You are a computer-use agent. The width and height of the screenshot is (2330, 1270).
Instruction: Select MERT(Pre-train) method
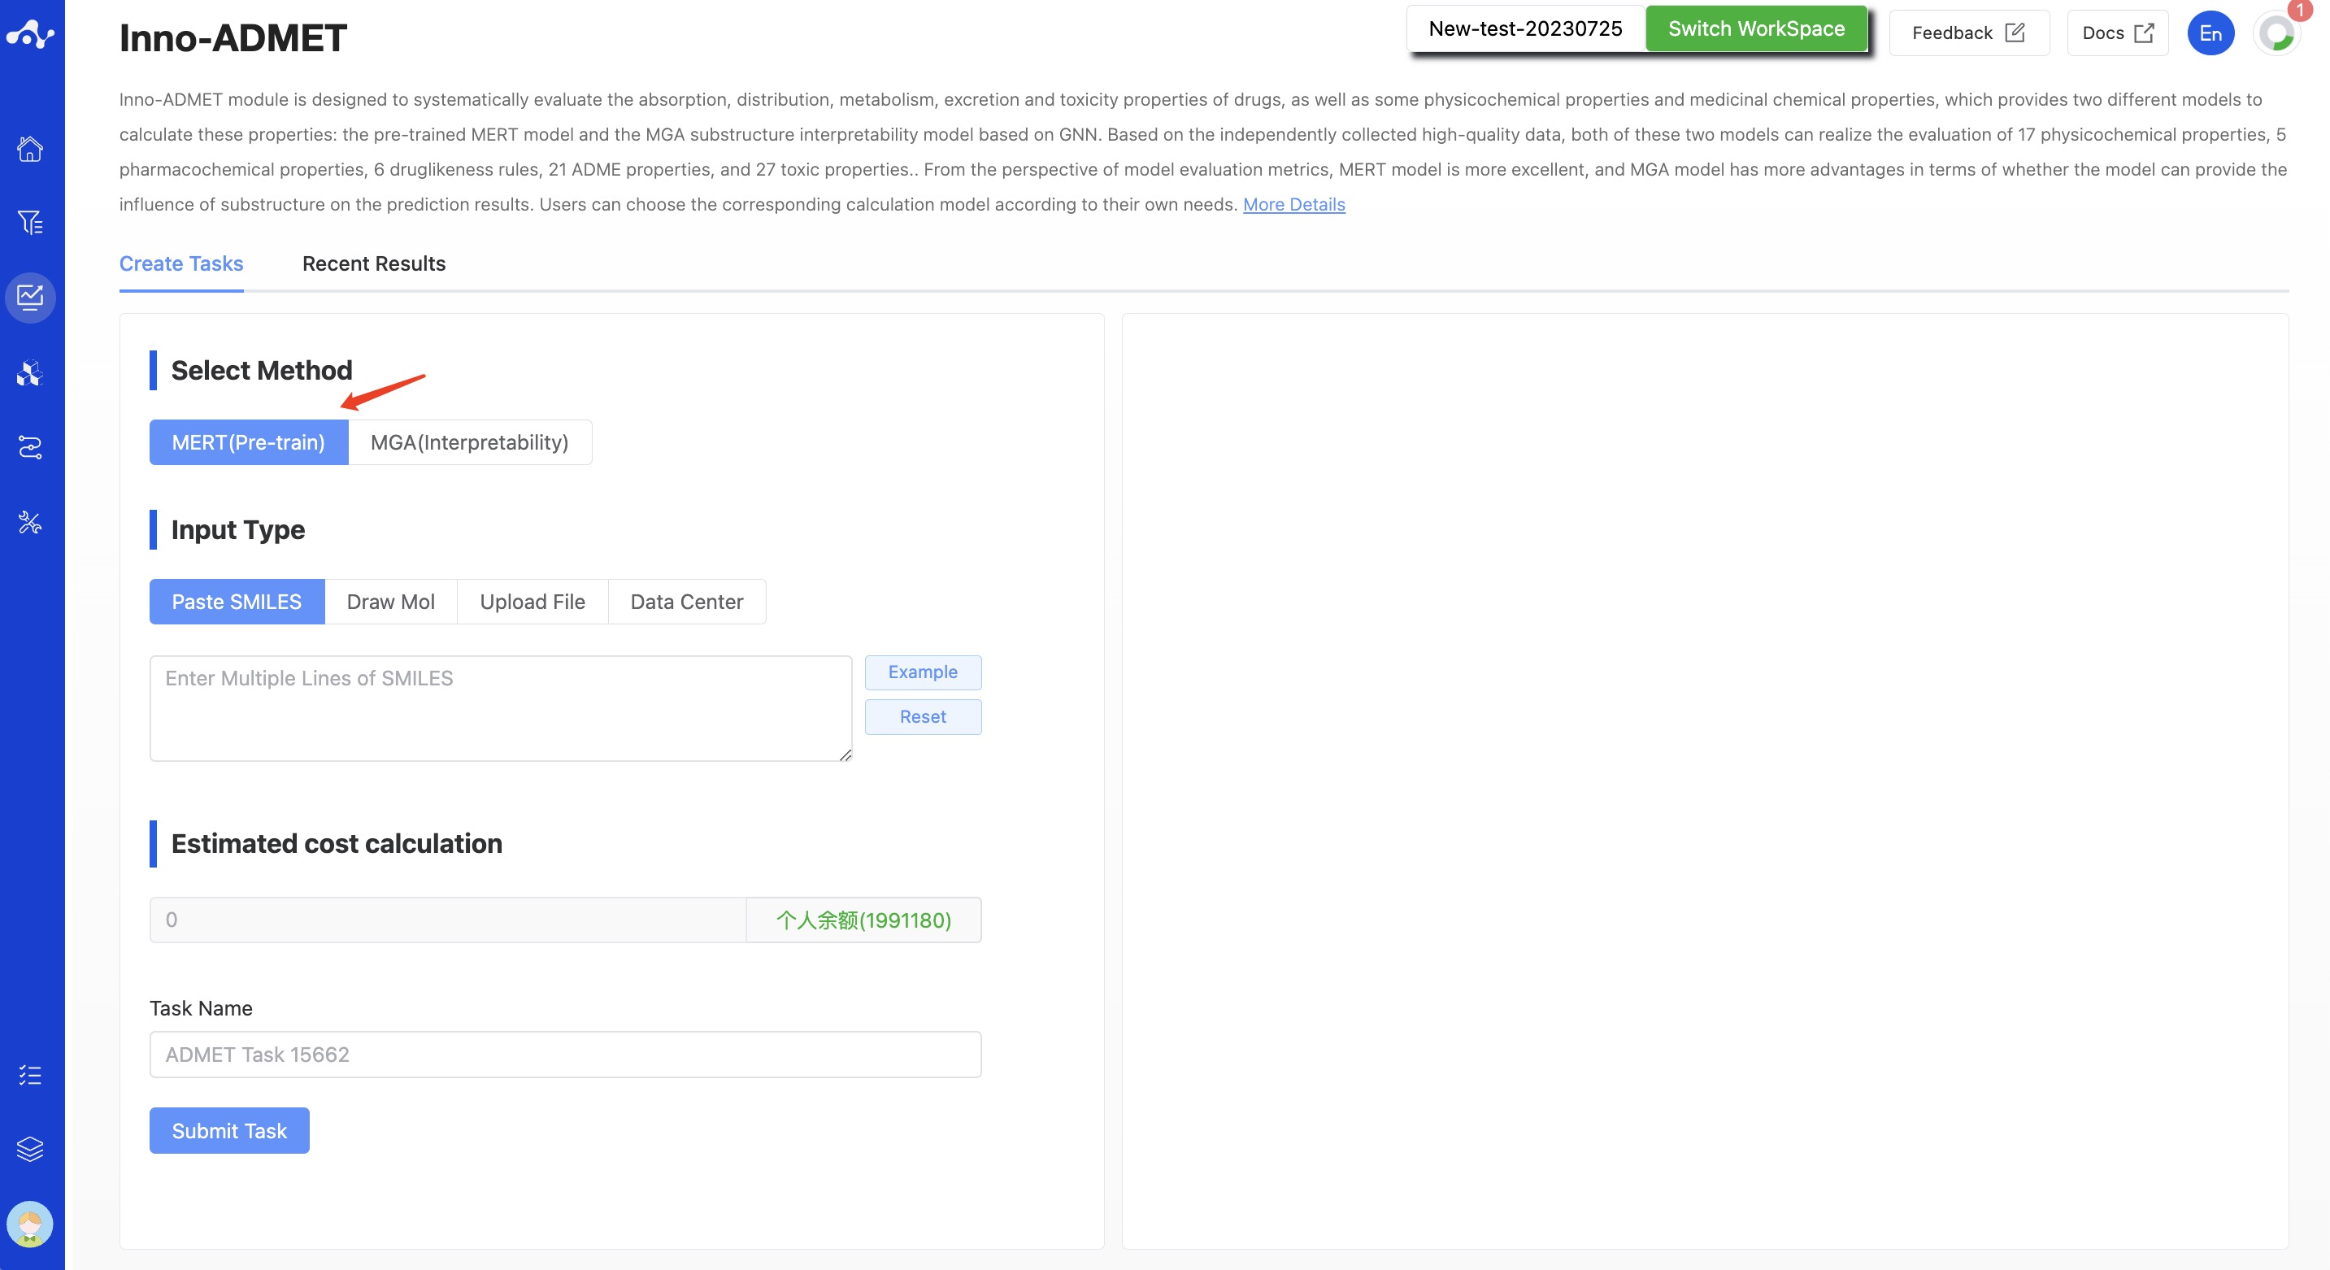coord(249,442)
